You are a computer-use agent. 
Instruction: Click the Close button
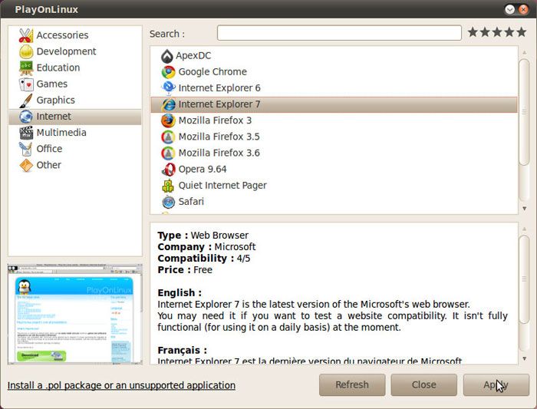[x=424, y=384]
